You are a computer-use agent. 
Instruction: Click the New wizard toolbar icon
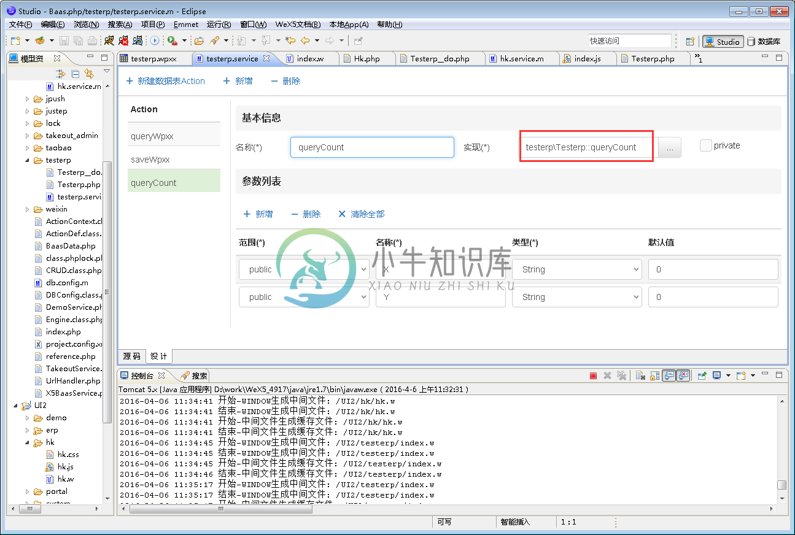[16, 40]
